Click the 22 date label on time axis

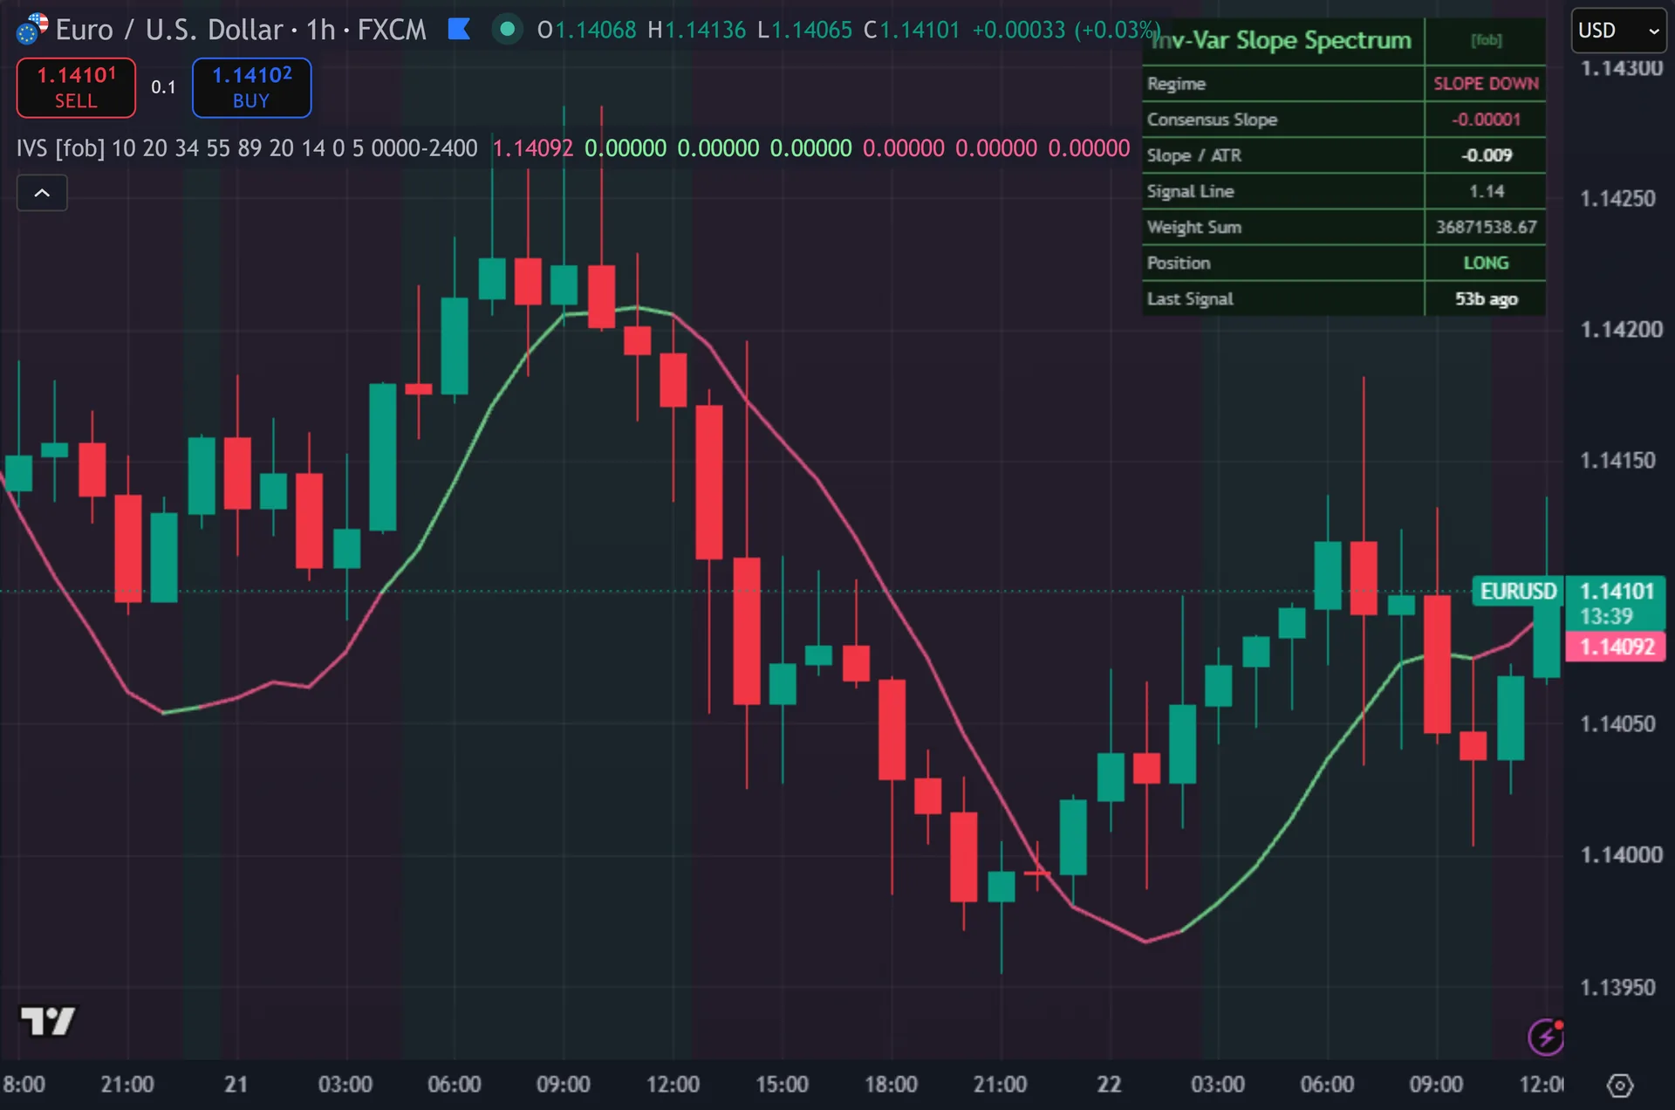[1109, 1085]
